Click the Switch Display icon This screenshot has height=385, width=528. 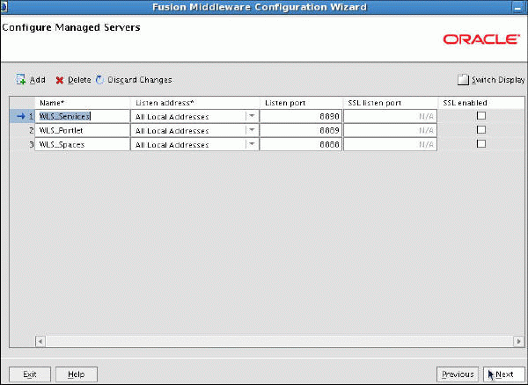coord(463,80)
